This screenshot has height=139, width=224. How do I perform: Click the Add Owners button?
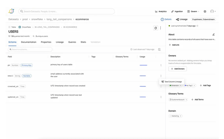point(178,69)
